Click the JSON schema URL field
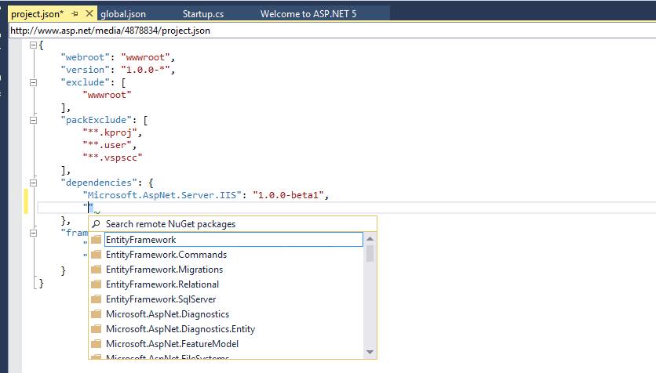 pyautogui.click(x=333, y=31)
